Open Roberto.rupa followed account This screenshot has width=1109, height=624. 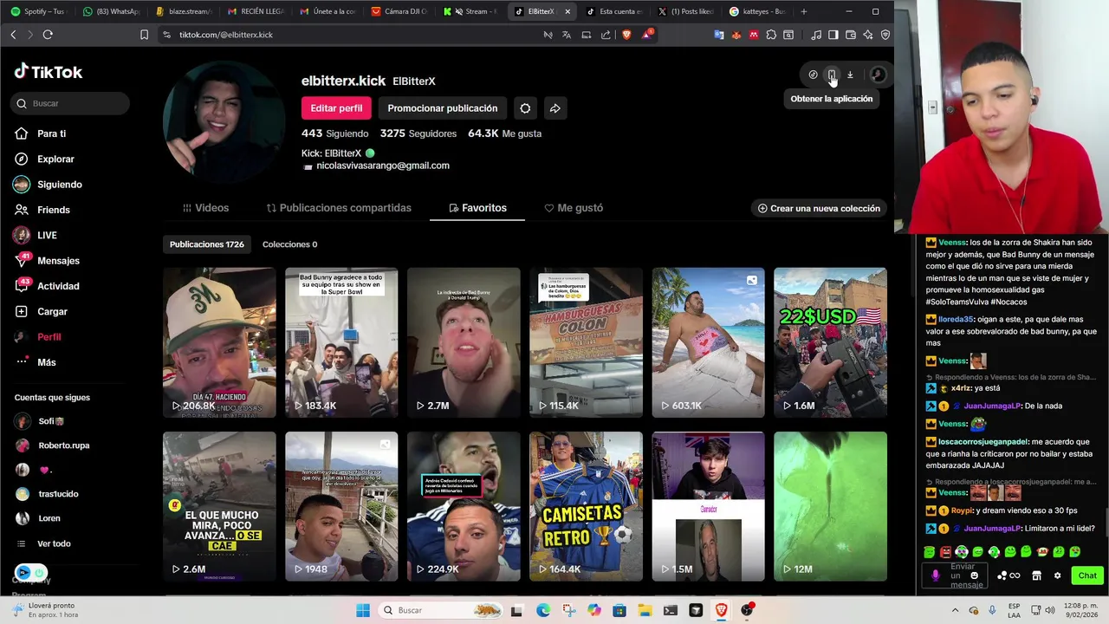52,445
